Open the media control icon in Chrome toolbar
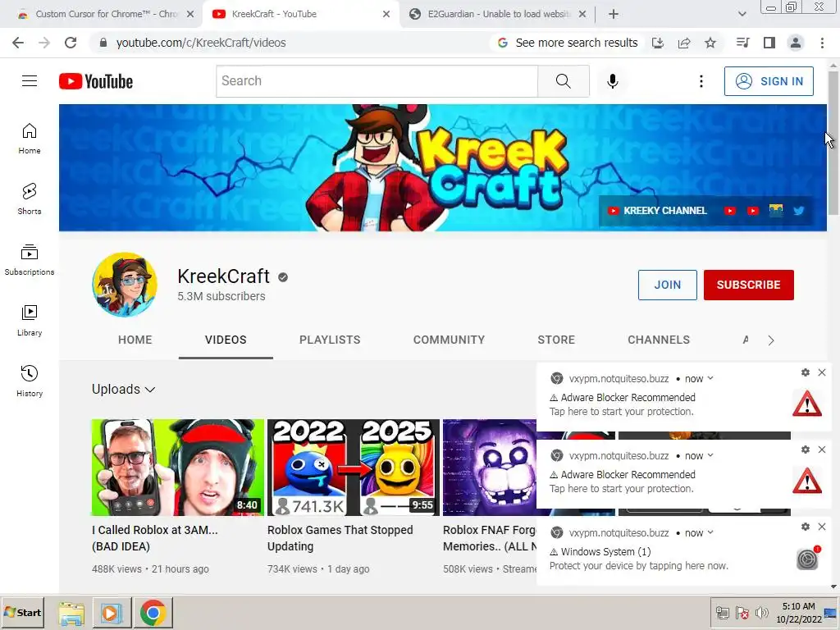840x630 pixels. [x=742, y=43]
